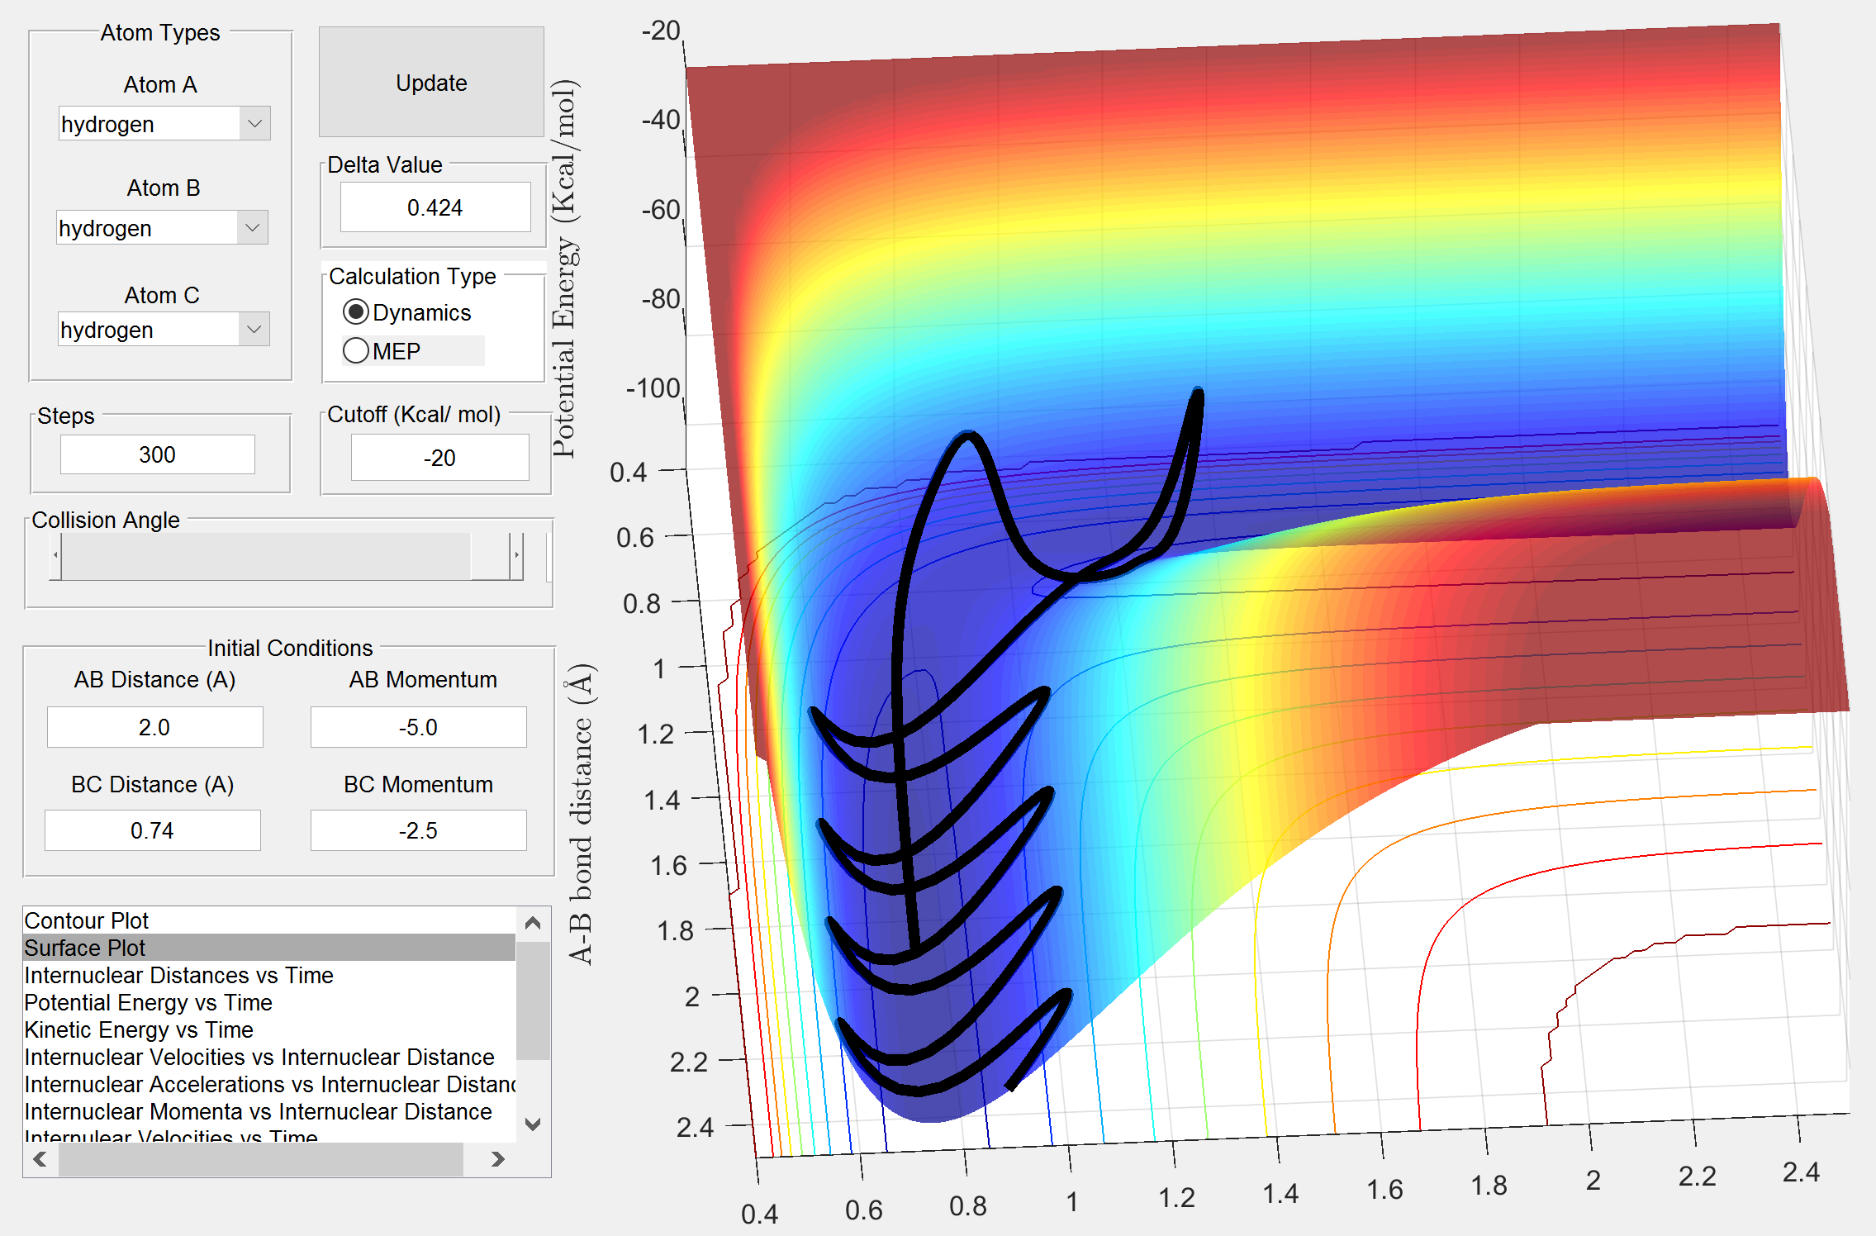The image size is (1876, 1236).
Task: Select Potential Energy vs Time entry
Action: pyautogui.click(x=148, y=1002)
